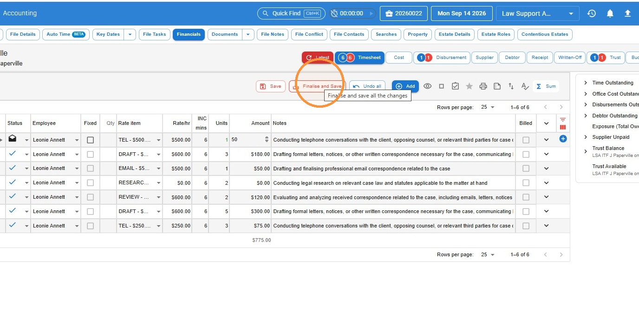Click the status checkmark in RESEARCH row

[13, 182]
